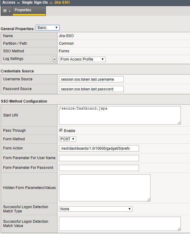This screenshot has width=190, height=234.
Task: Open Successful Logon Detection Match Type dropdown
Action: [x=95, y=209]
